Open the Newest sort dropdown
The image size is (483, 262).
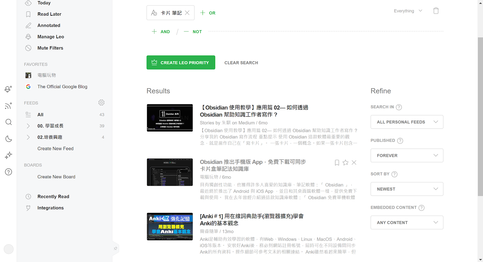tap(407, 189)
